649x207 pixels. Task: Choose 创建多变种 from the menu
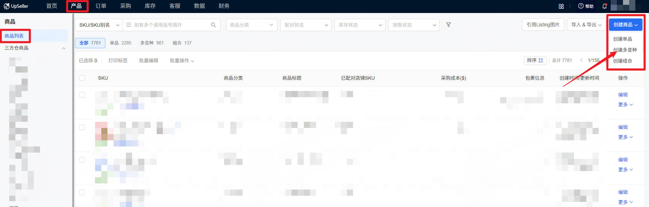625,50
